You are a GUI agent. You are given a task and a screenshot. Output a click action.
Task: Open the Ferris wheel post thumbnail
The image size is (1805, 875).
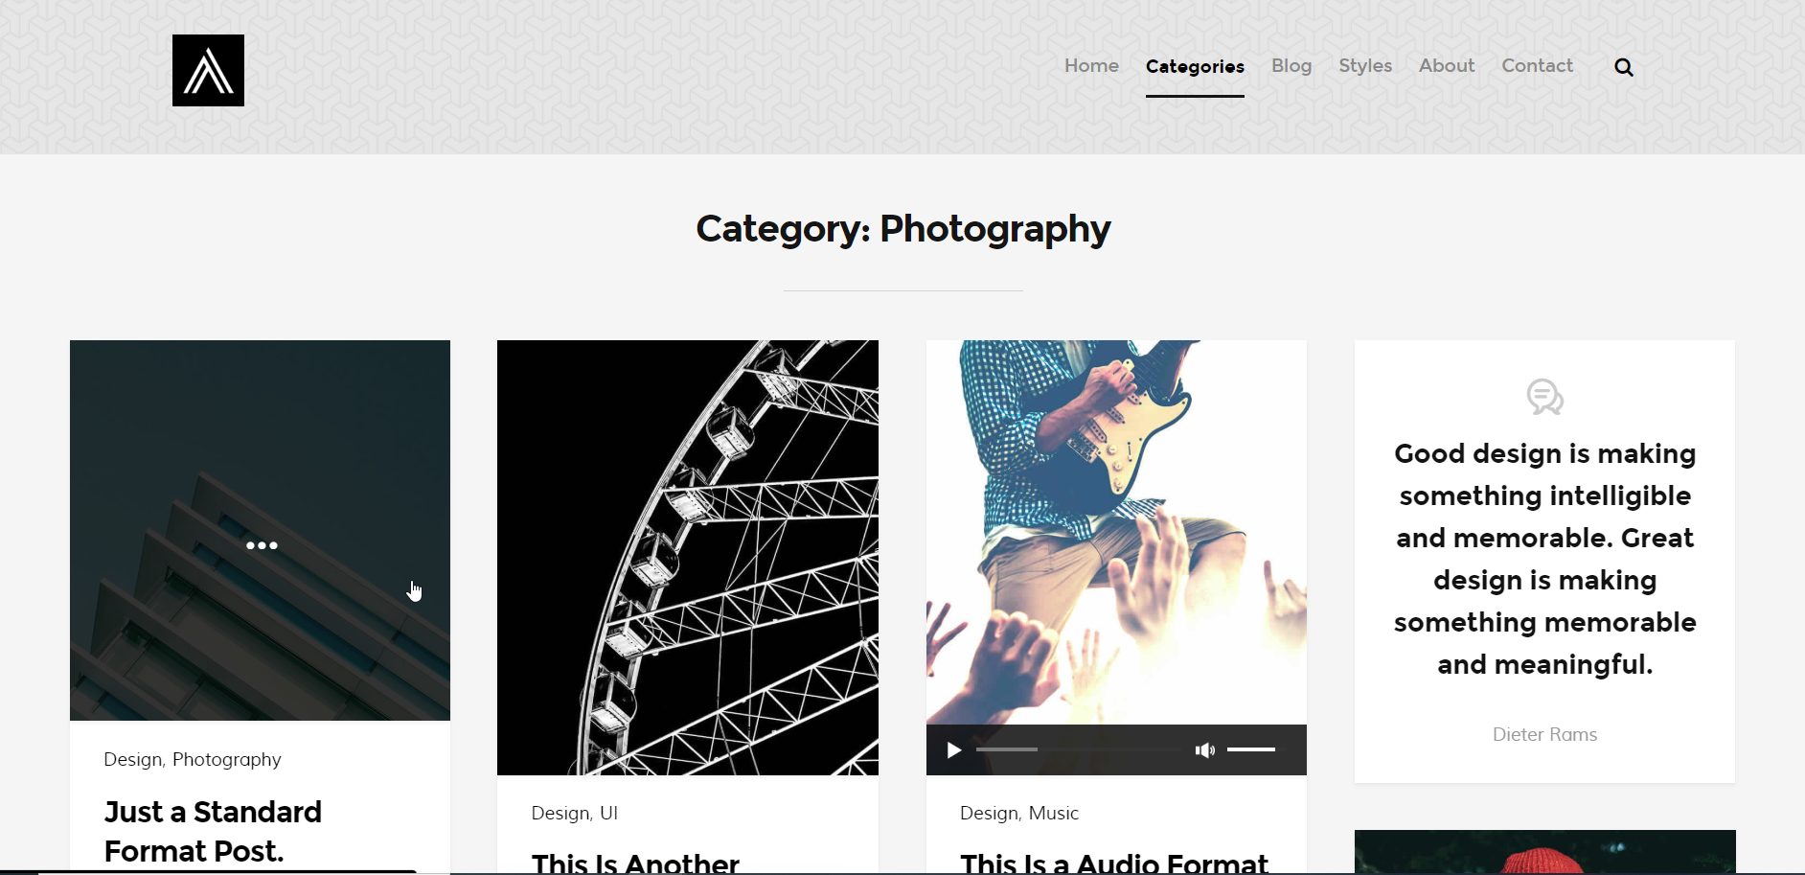(688, 558)
